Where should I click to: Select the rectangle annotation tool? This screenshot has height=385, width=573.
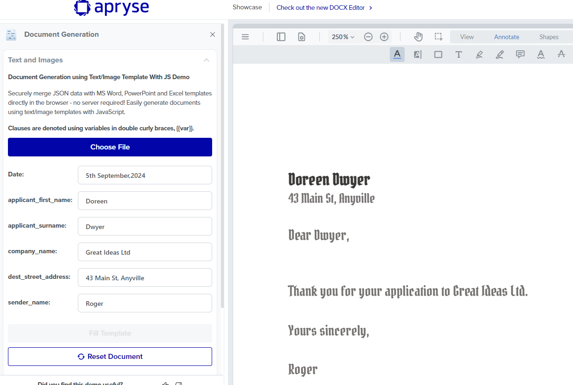[x=438, y=54]
